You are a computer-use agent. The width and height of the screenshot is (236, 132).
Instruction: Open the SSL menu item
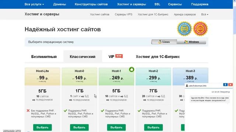coord(157,4)
